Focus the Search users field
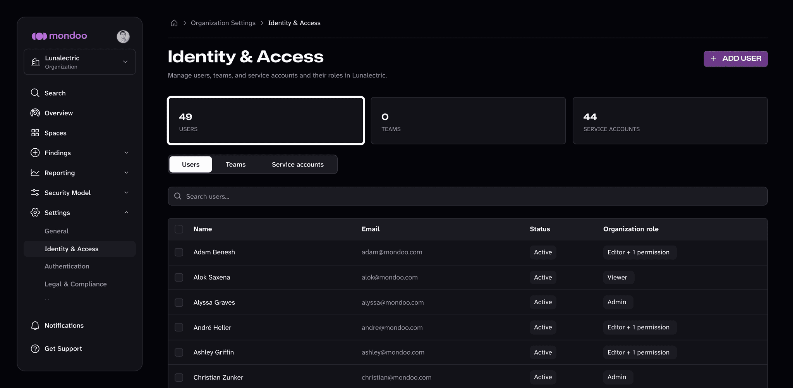Image resolution: width=793 pixels, height=388 pixels. click(x=468, y=196)
